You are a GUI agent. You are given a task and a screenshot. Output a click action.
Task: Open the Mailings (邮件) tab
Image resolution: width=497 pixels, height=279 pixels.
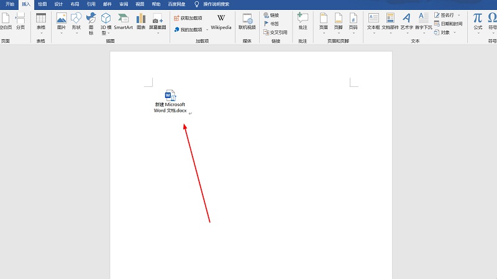tap(107, 4)
